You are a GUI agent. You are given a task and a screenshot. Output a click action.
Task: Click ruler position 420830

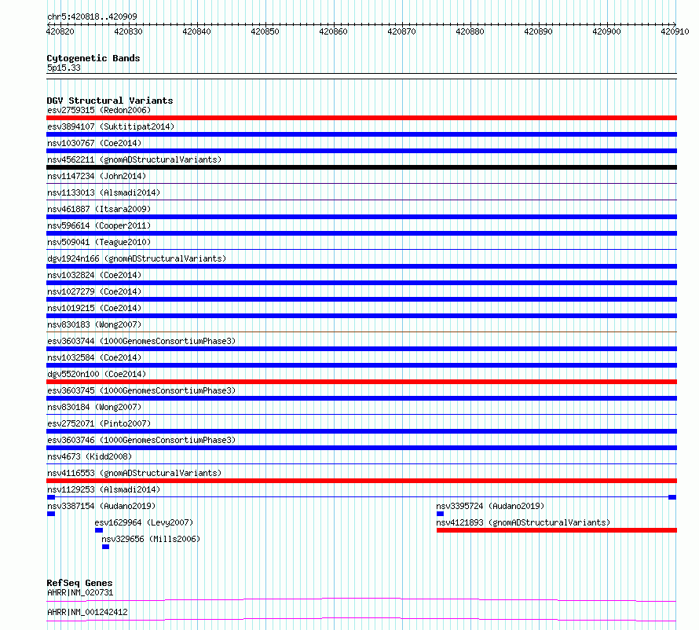click(x=128, y=31)
